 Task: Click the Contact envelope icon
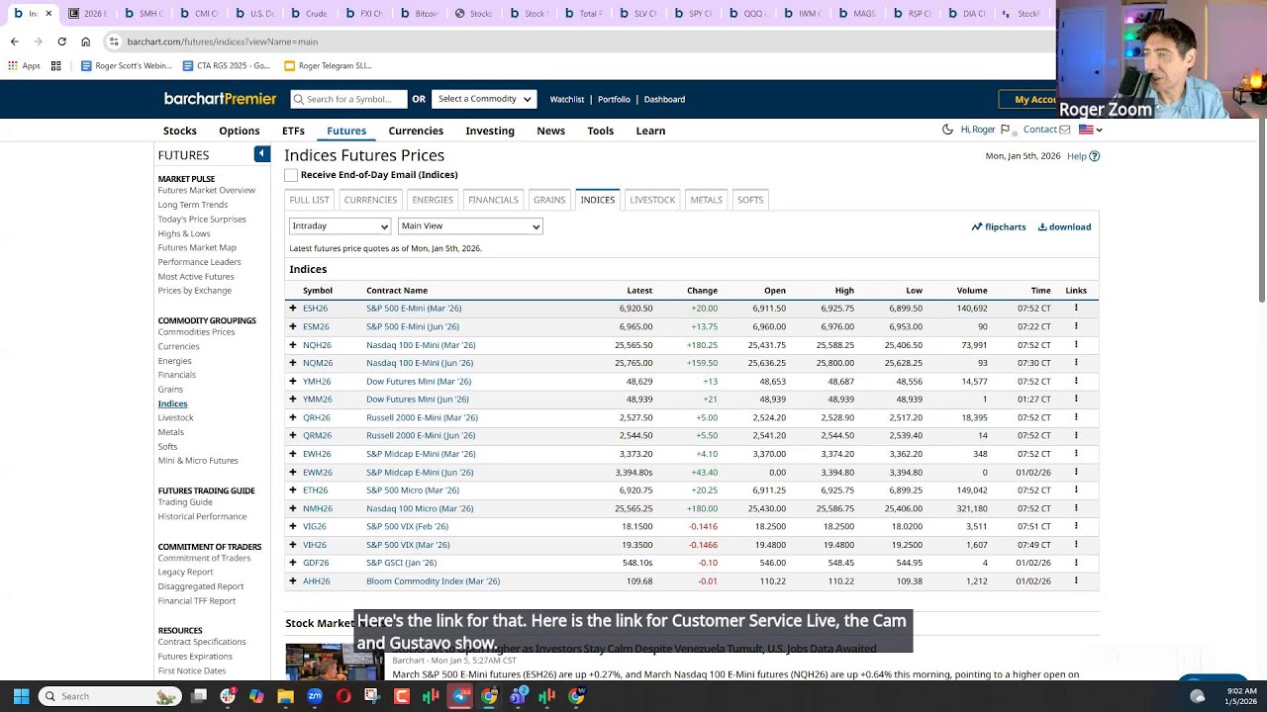pos(1065,130)
